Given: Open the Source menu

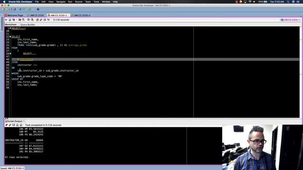Looking at the screenshot, I should tap(79, 2).
